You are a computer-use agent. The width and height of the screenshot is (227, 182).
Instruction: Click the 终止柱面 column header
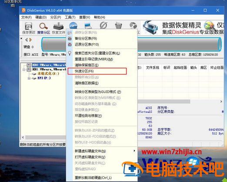pyautogui.click(x=217, y=67)
